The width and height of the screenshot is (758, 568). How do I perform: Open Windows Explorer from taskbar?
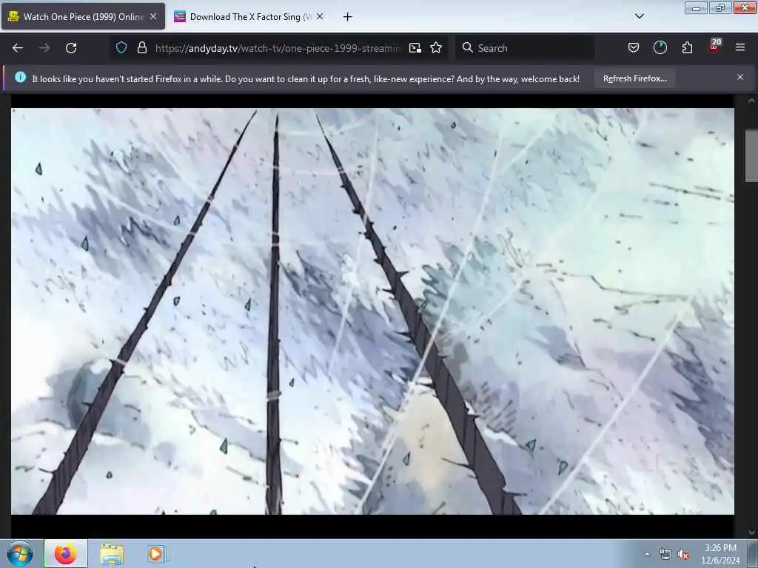(113, 554)
